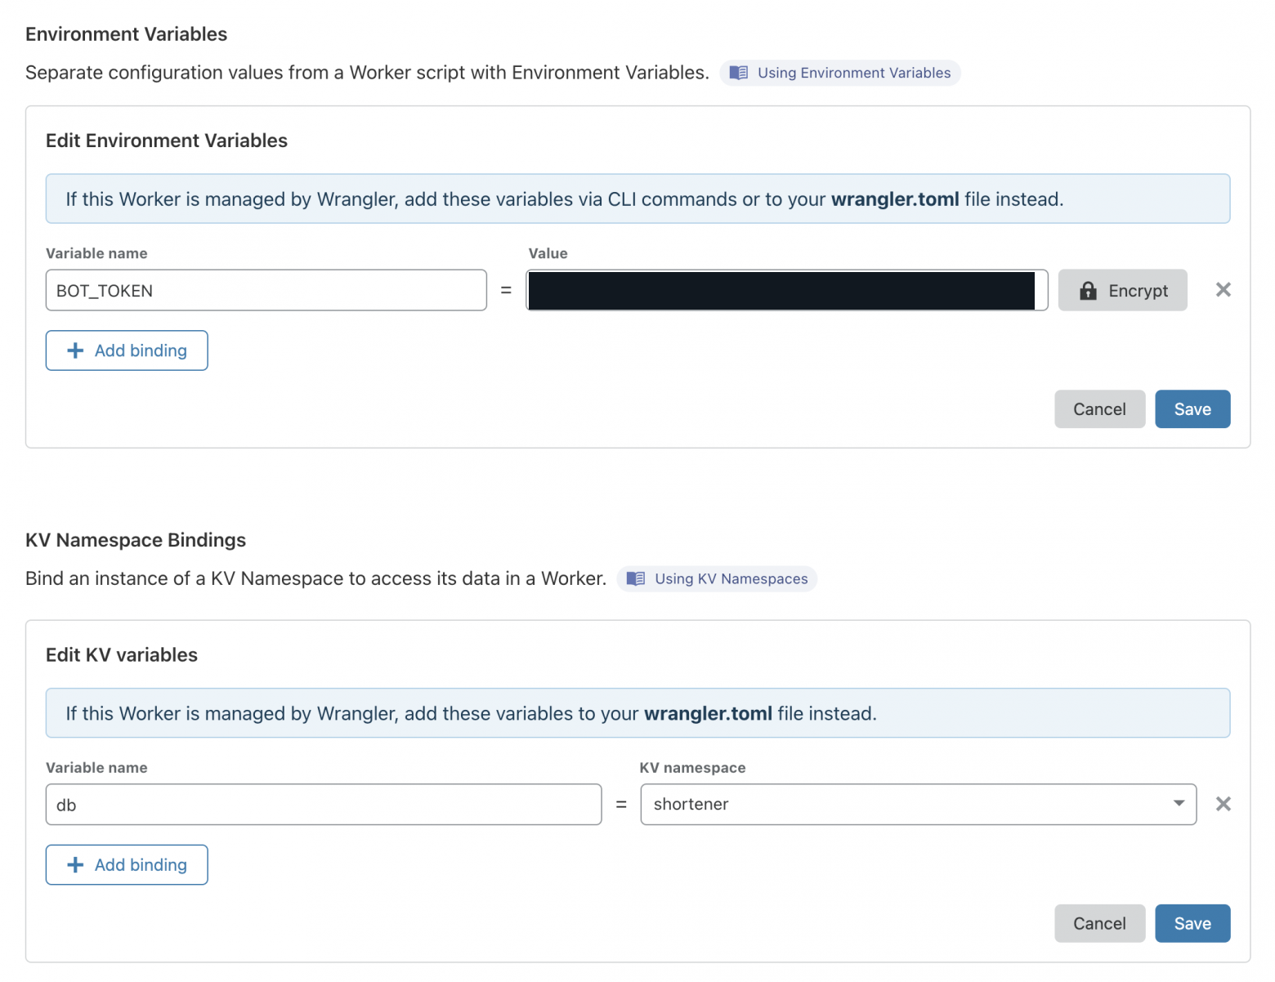The width and height of the screenshot is (1275, 982).
Task: Click the lock icon on the Encrypt button
Action: click(1088, 290)
